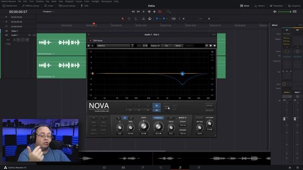Select the high shelf filter shape icon

131,118
